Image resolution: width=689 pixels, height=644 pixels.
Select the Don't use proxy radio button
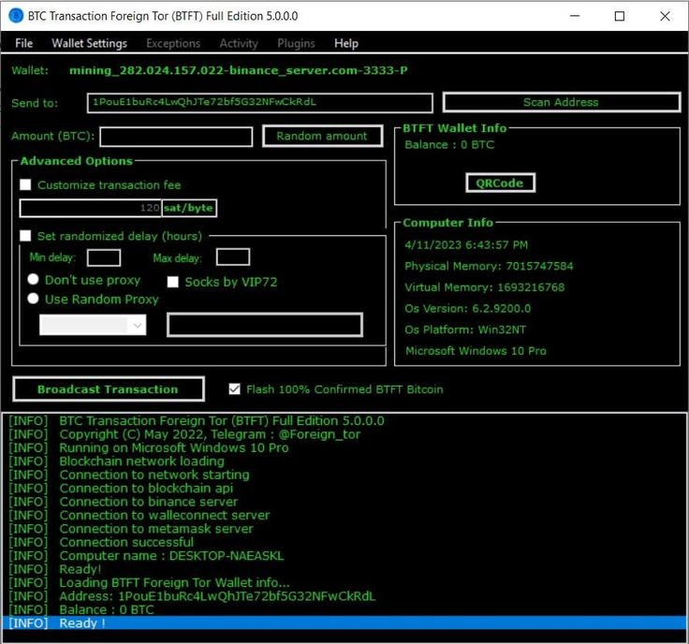pyautogui.click(x=34, y=280)
